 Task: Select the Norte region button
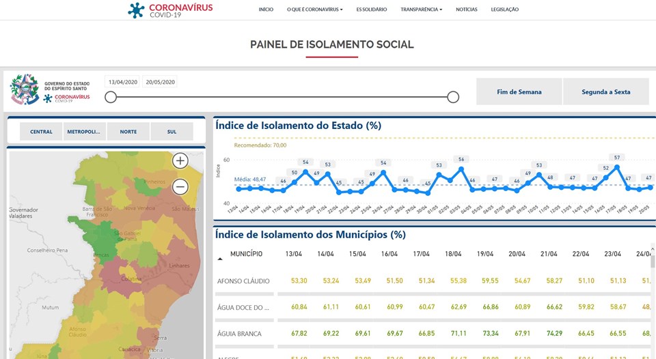[x=128, y=132]
